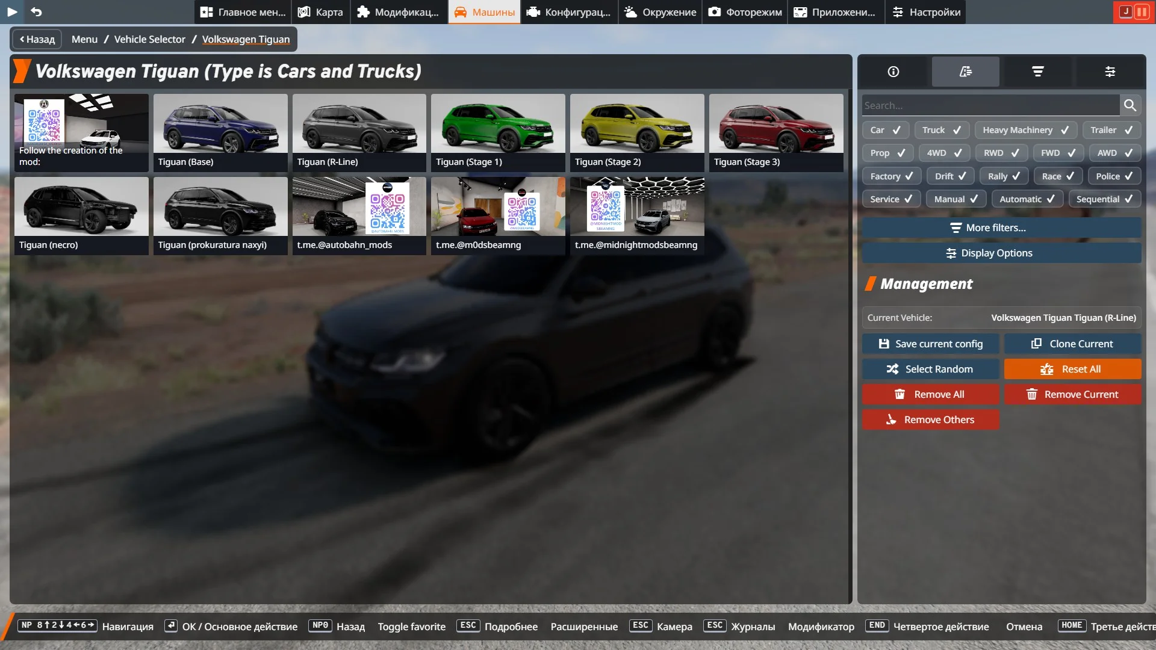Screen dimensions: 1156x650
Task: Click the Remove Current button
Action: [x=1072, y=394]
